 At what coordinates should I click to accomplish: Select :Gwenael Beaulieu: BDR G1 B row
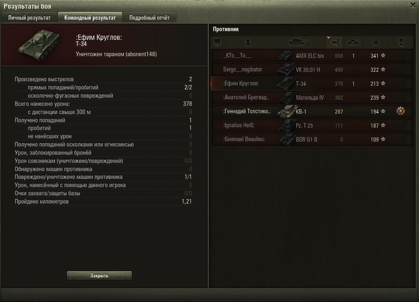312,139
